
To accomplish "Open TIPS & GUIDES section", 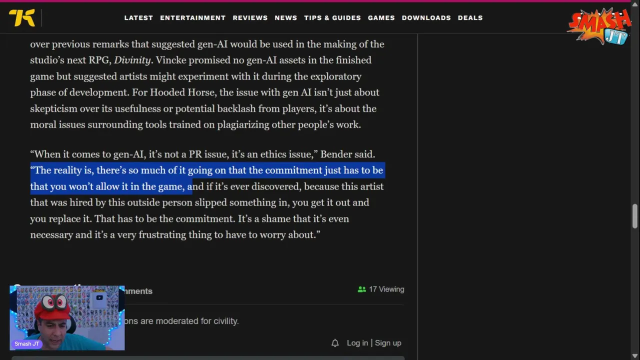I will point(332,17).
